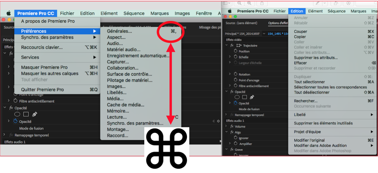
Task: Click Principal * 154_2014.MXF clip label
Action: [243, 34]
